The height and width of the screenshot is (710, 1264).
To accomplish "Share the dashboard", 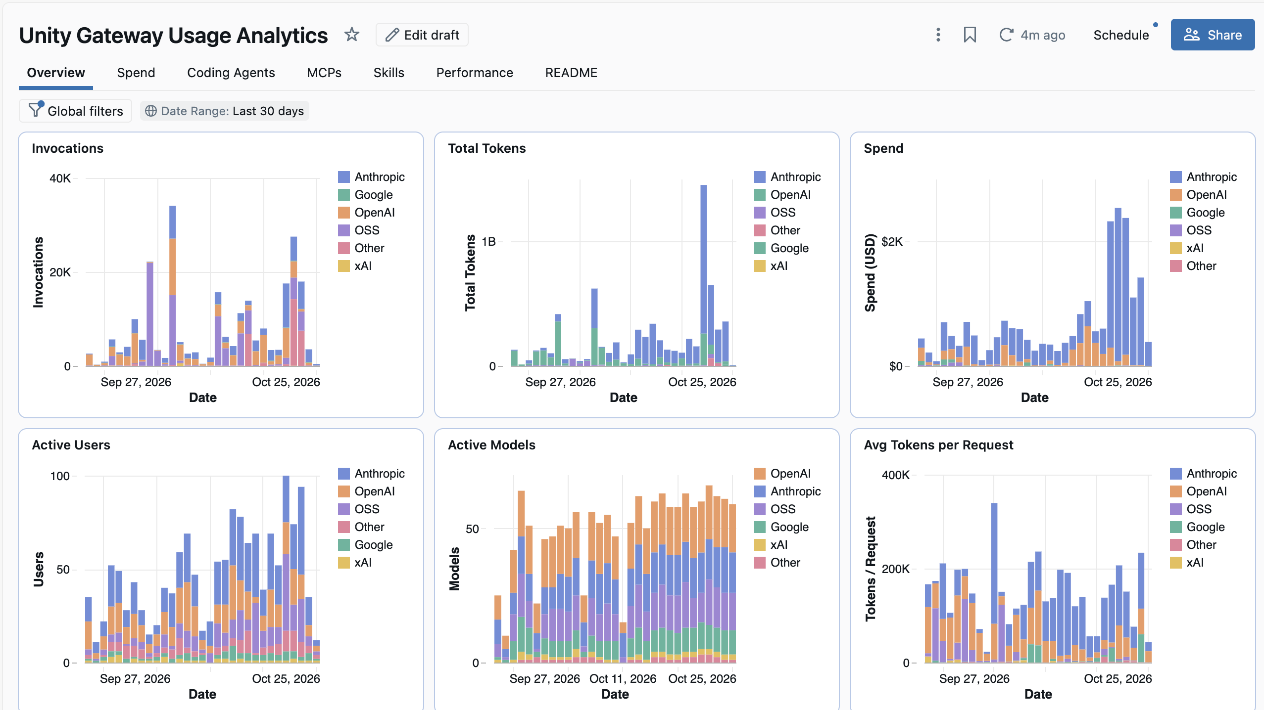I will tap(1212, 35).
